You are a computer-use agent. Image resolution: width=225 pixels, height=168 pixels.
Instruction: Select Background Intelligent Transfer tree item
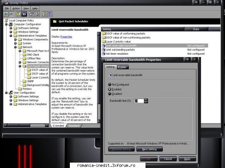click(x=38, y=85)
